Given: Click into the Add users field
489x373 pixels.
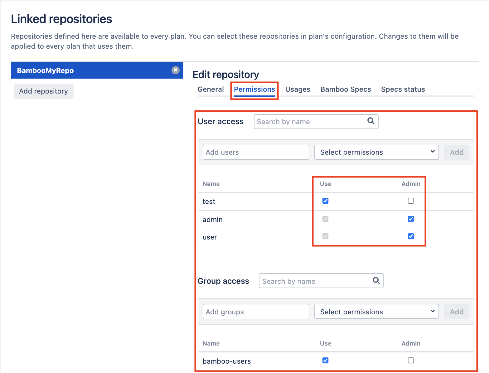Looking at the screenshot, I should pyautogui.click(x=256, y=152).
